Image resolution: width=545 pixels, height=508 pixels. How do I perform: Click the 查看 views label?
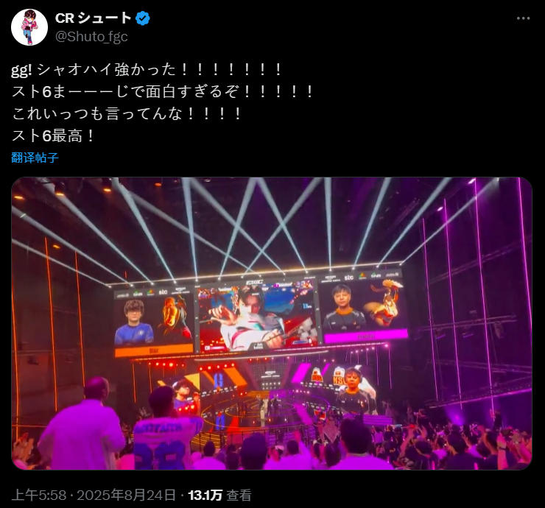click(x=239, y=495)
